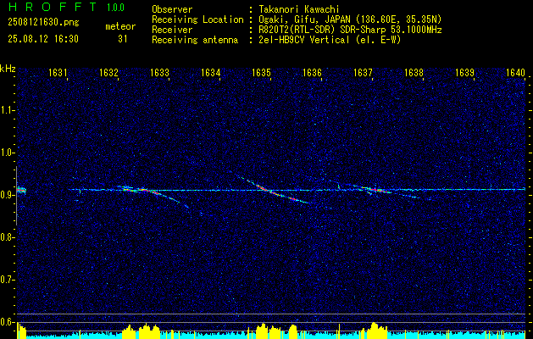Click the 0.7 kHz axis label
This screenshot has height=339, width=533.
tap(7, 280)
